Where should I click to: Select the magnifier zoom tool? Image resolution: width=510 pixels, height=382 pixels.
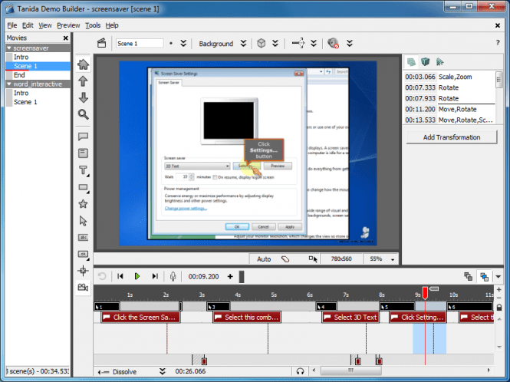click(x=84, y=114)
